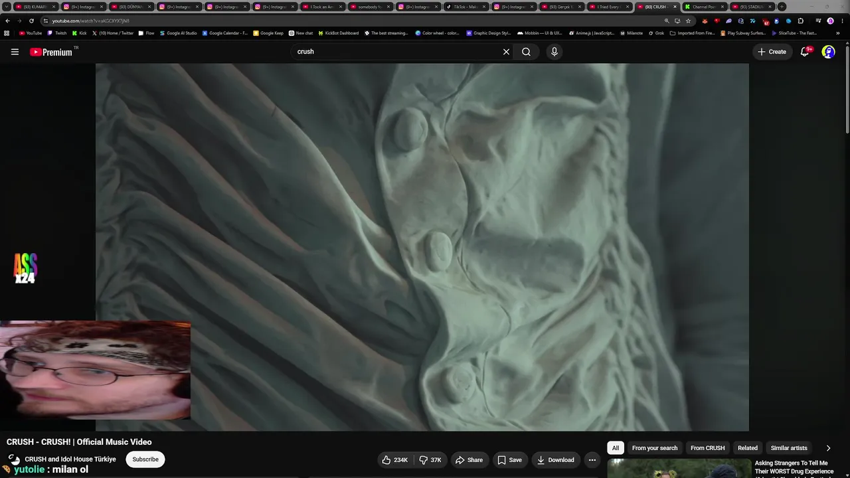Switch to the 'I Tried Every' tab

coord(609,7)
